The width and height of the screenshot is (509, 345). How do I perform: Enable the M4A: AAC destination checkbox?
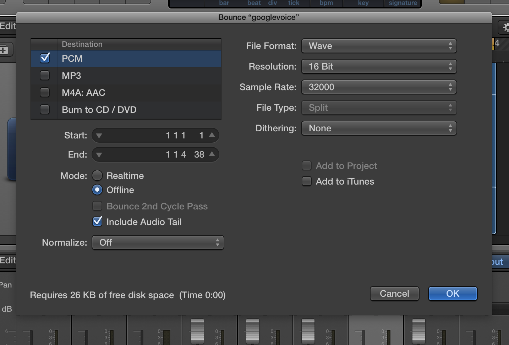click(x=45, y=92)
